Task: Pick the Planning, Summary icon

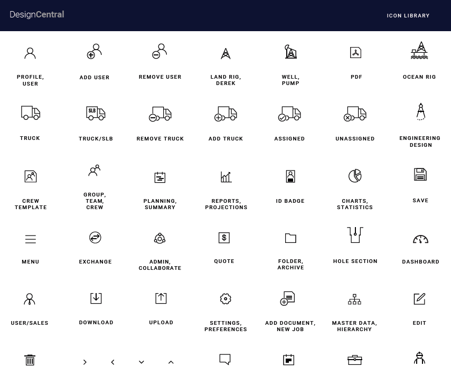Action: coord(160,177)
